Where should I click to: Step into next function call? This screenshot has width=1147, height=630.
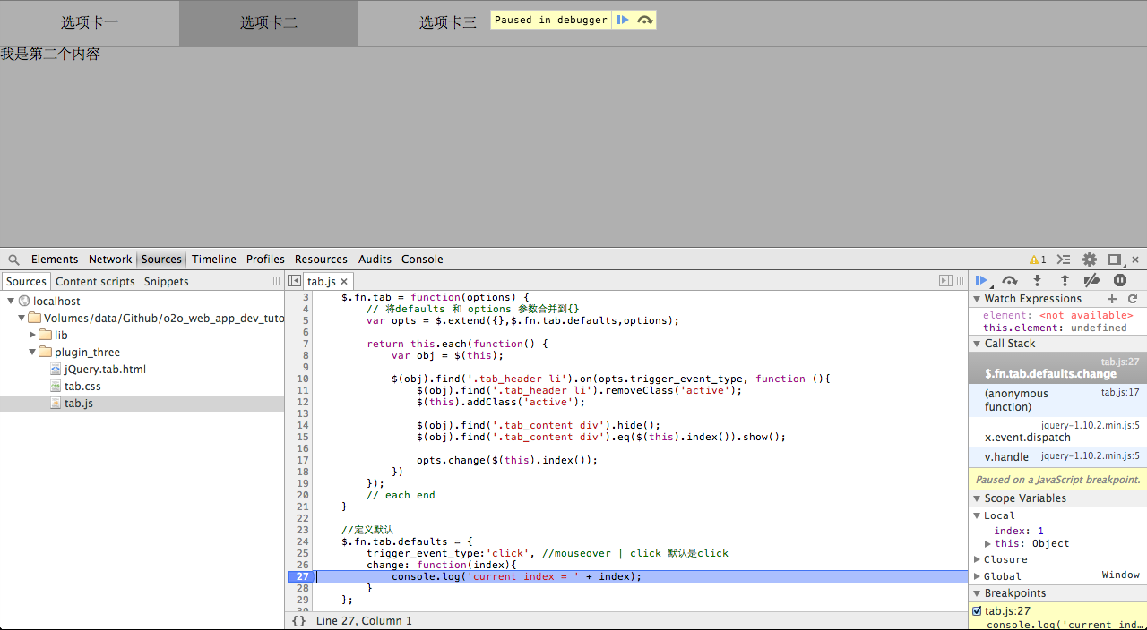(1038, 281)
